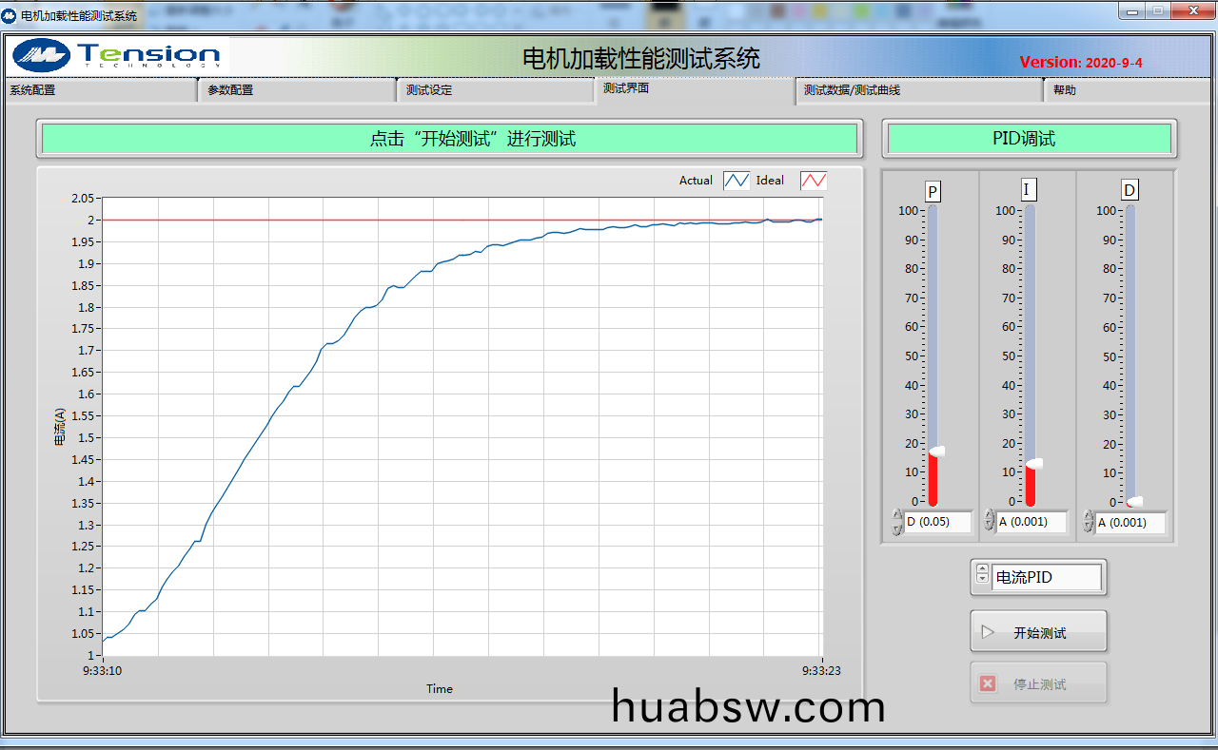Screen dimensions: 1218x750
Task: Click the P value field showing D (0.05)
Action: click(938, 522)
